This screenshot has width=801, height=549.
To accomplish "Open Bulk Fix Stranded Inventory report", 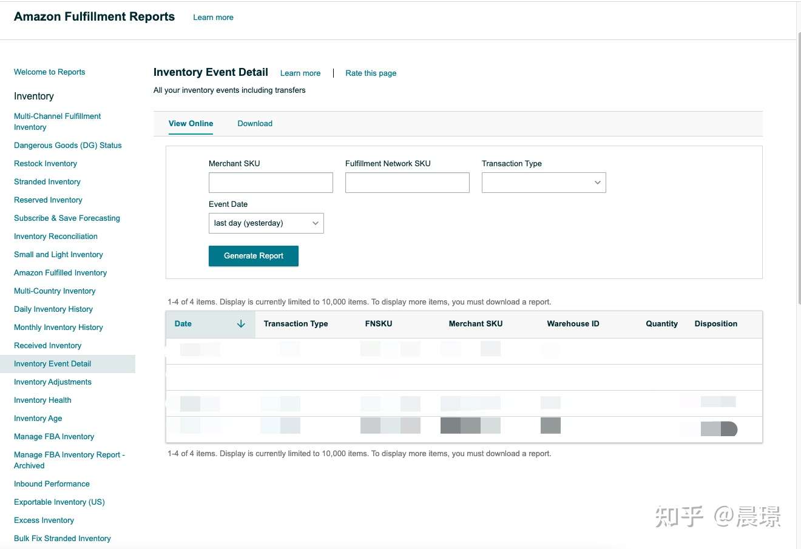I will (63, 539).
